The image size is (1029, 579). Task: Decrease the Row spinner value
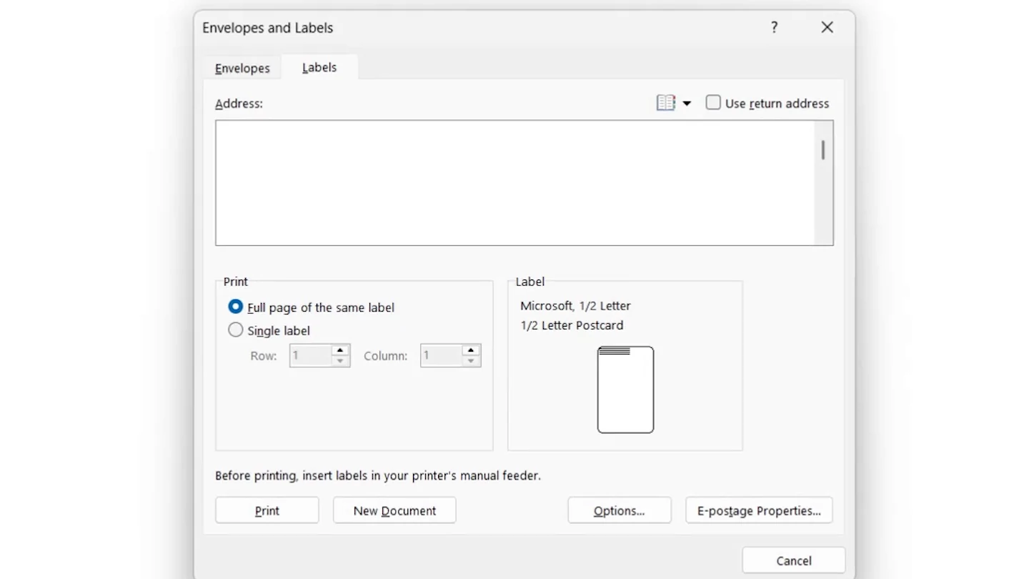click(340, 361)
